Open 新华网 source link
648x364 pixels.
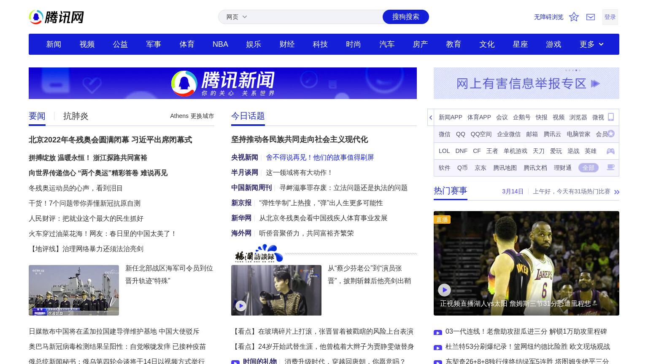click(x=241, y=218)
